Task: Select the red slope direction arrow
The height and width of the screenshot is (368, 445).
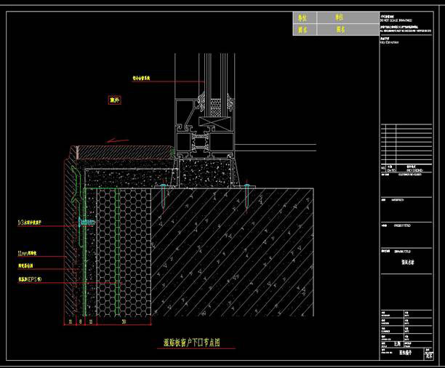Action: 118,140
